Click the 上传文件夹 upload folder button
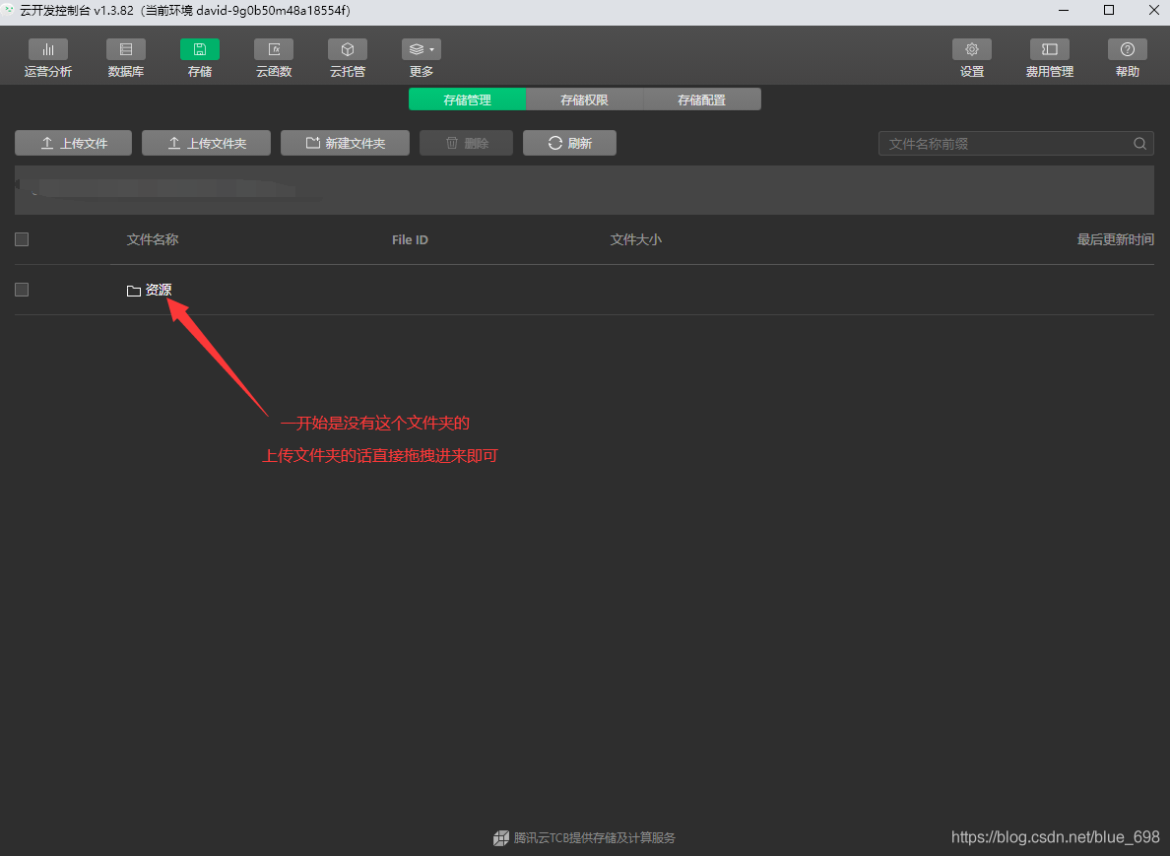This screenshot has height=856, width=1170. pos(206,143)
